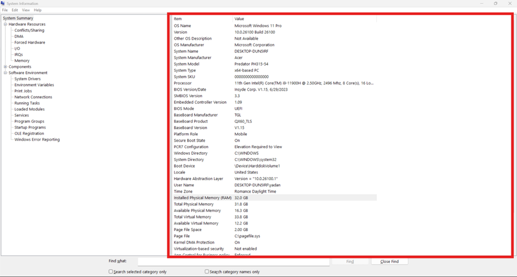The height and width of the screenshot is (277, 517).
Task: Click the Find what input field
Action: [x=233, y=262]
